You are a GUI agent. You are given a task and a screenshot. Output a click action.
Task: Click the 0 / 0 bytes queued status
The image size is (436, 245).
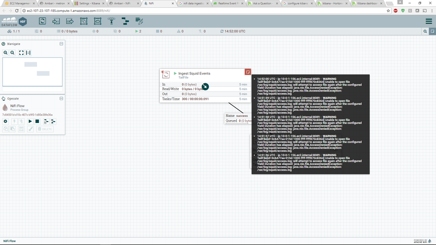[x=67, y=31]
